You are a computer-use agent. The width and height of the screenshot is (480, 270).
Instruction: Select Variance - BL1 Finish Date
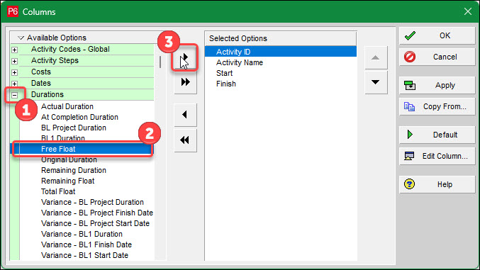86,244
